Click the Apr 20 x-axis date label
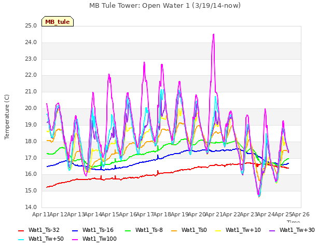The width and height of the screenshot is (332, 249). coord(197,214)
